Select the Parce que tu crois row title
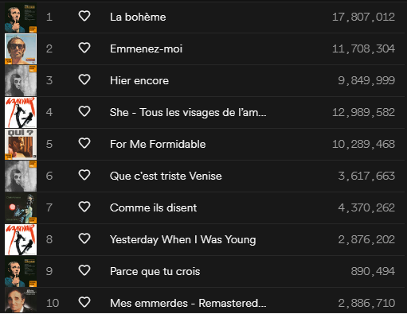This screenshot has width=407, height=314. pyautogui.click(x=155, y=272)
